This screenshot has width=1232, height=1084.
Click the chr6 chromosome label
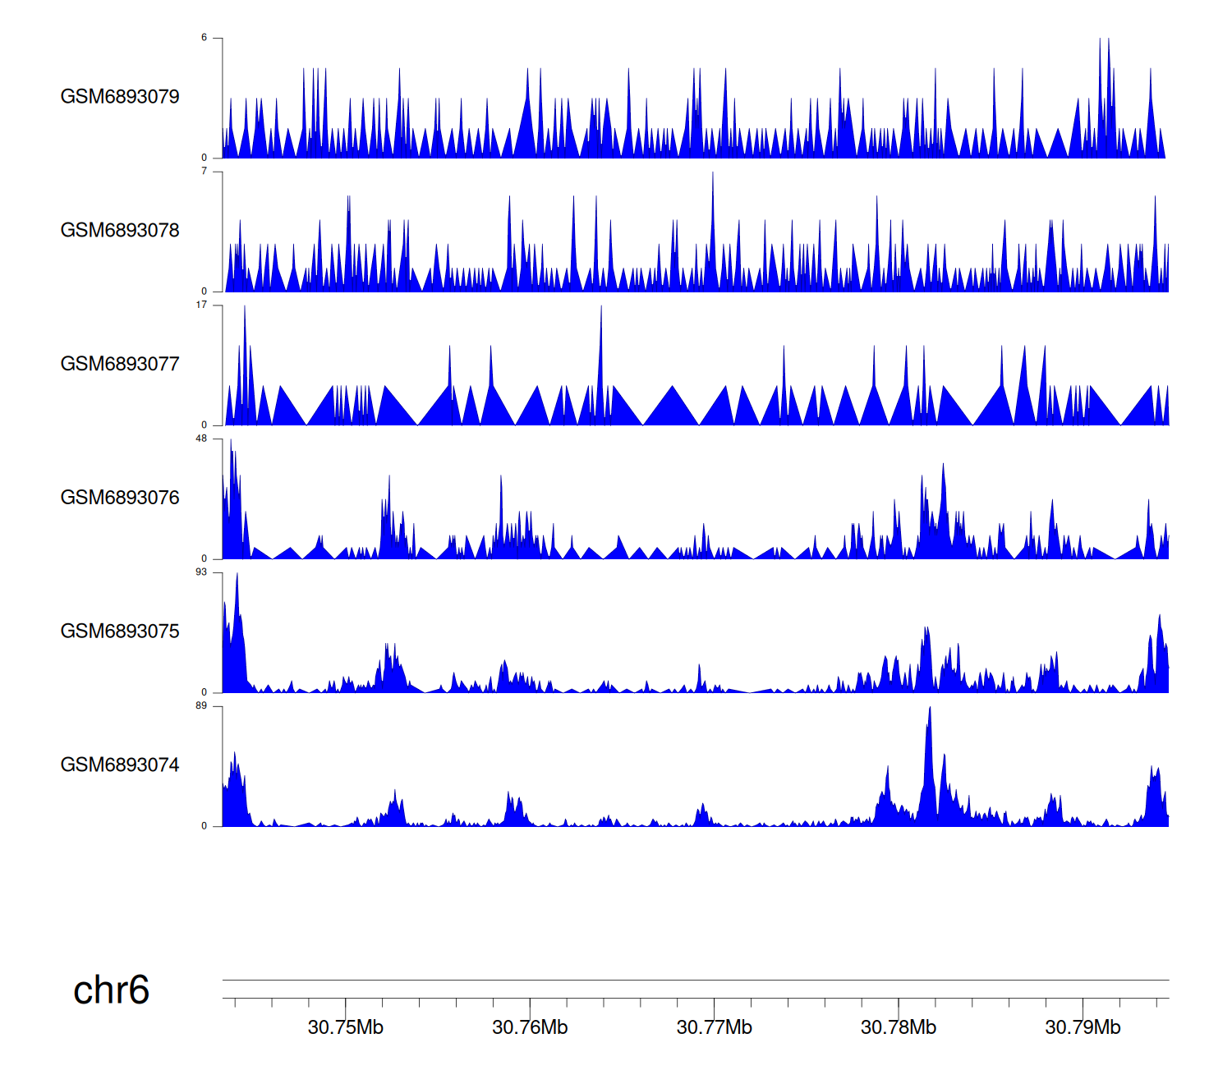[x=111, y=990]
